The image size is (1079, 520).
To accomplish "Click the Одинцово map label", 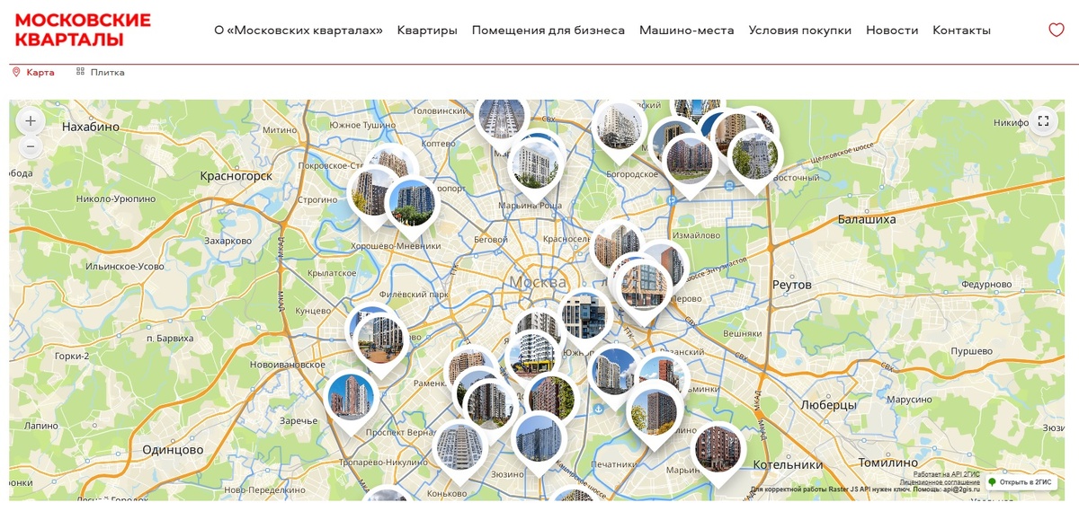I will click(x=173, y=450).
